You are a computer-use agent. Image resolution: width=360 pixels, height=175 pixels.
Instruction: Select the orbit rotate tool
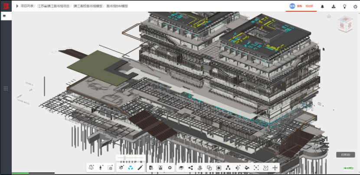click(92, 168)
